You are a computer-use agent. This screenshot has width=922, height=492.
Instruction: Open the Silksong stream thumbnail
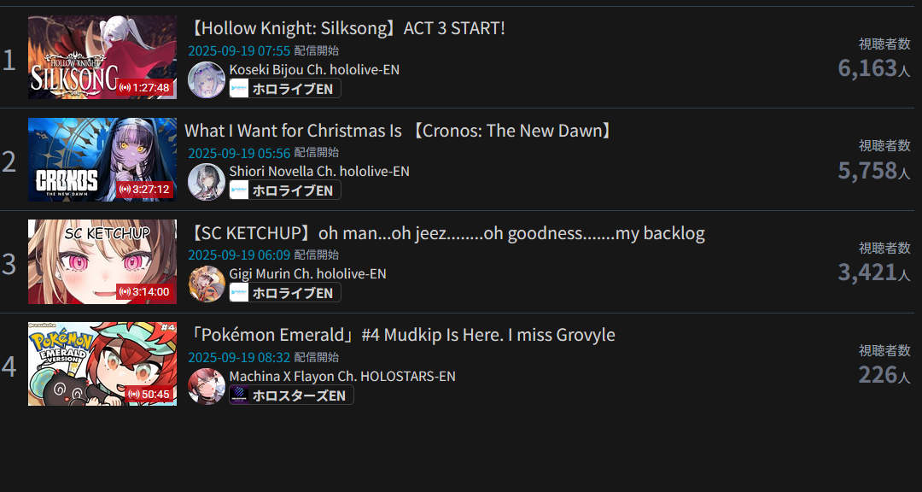pos(102,57)
